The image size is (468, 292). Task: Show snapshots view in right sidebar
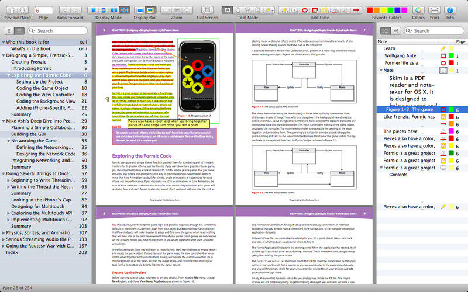click(395, 31)
